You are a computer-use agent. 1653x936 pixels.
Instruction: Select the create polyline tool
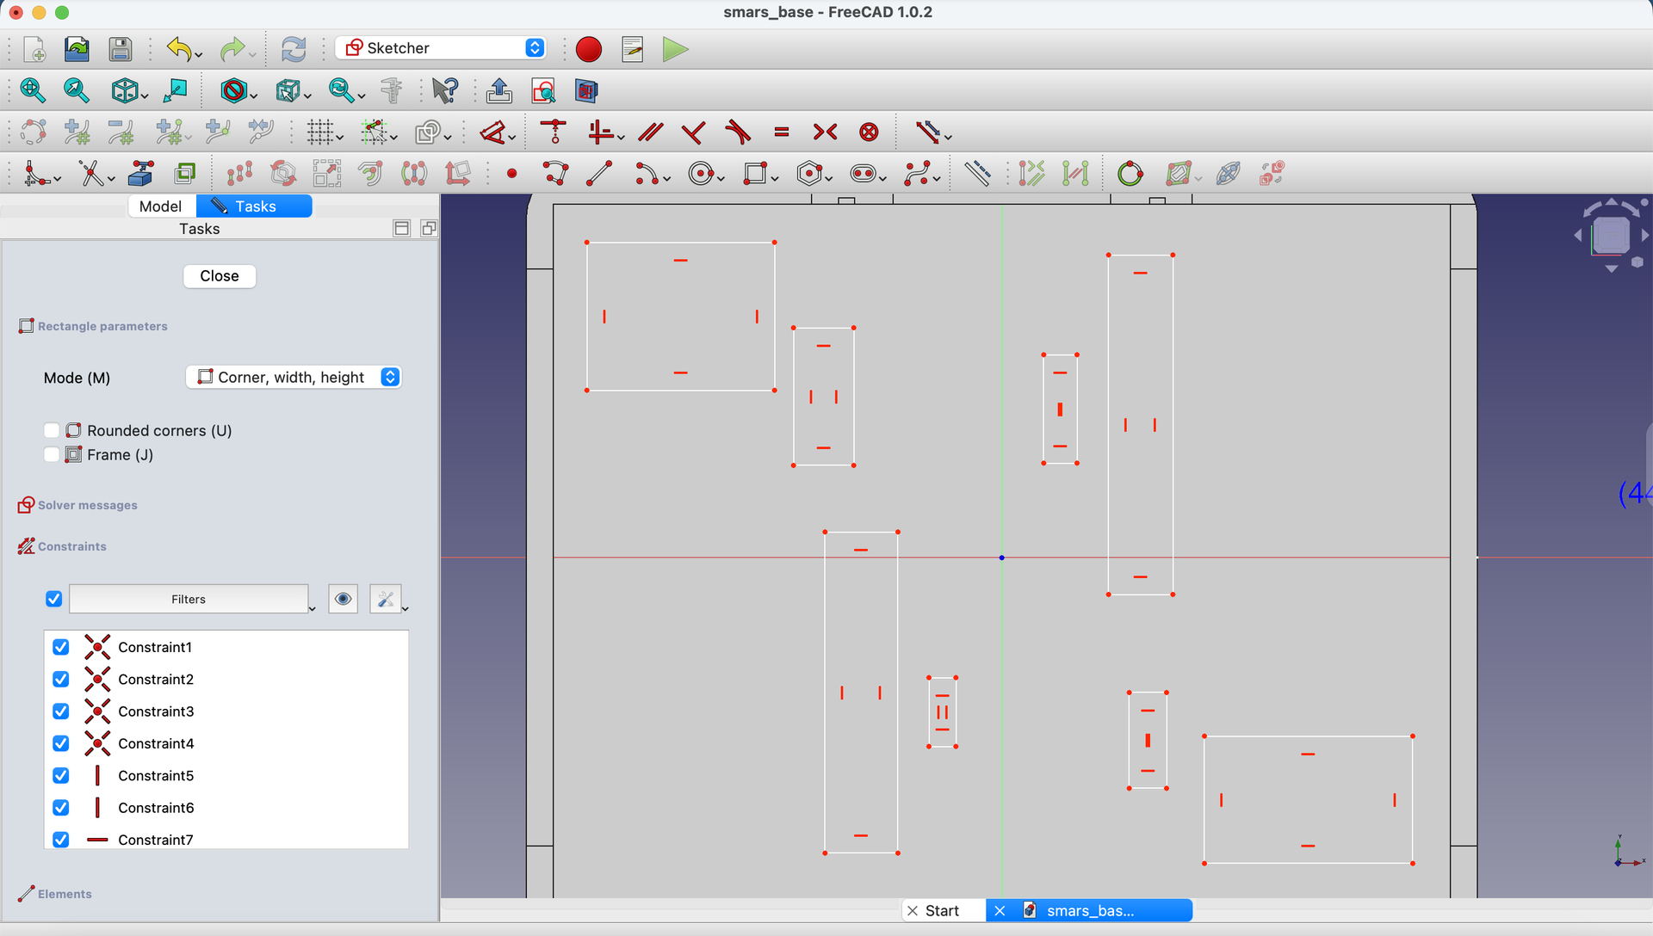click(556, 174)
